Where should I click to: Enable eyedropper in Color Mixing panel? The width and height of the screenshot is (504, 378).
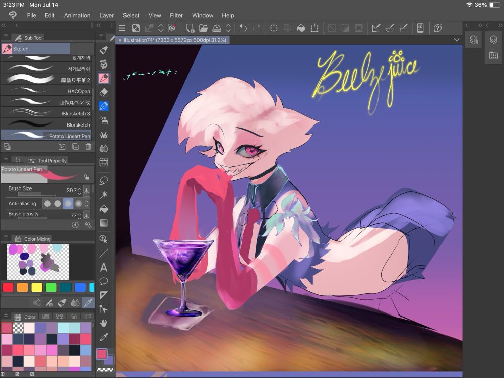point(88,302)
